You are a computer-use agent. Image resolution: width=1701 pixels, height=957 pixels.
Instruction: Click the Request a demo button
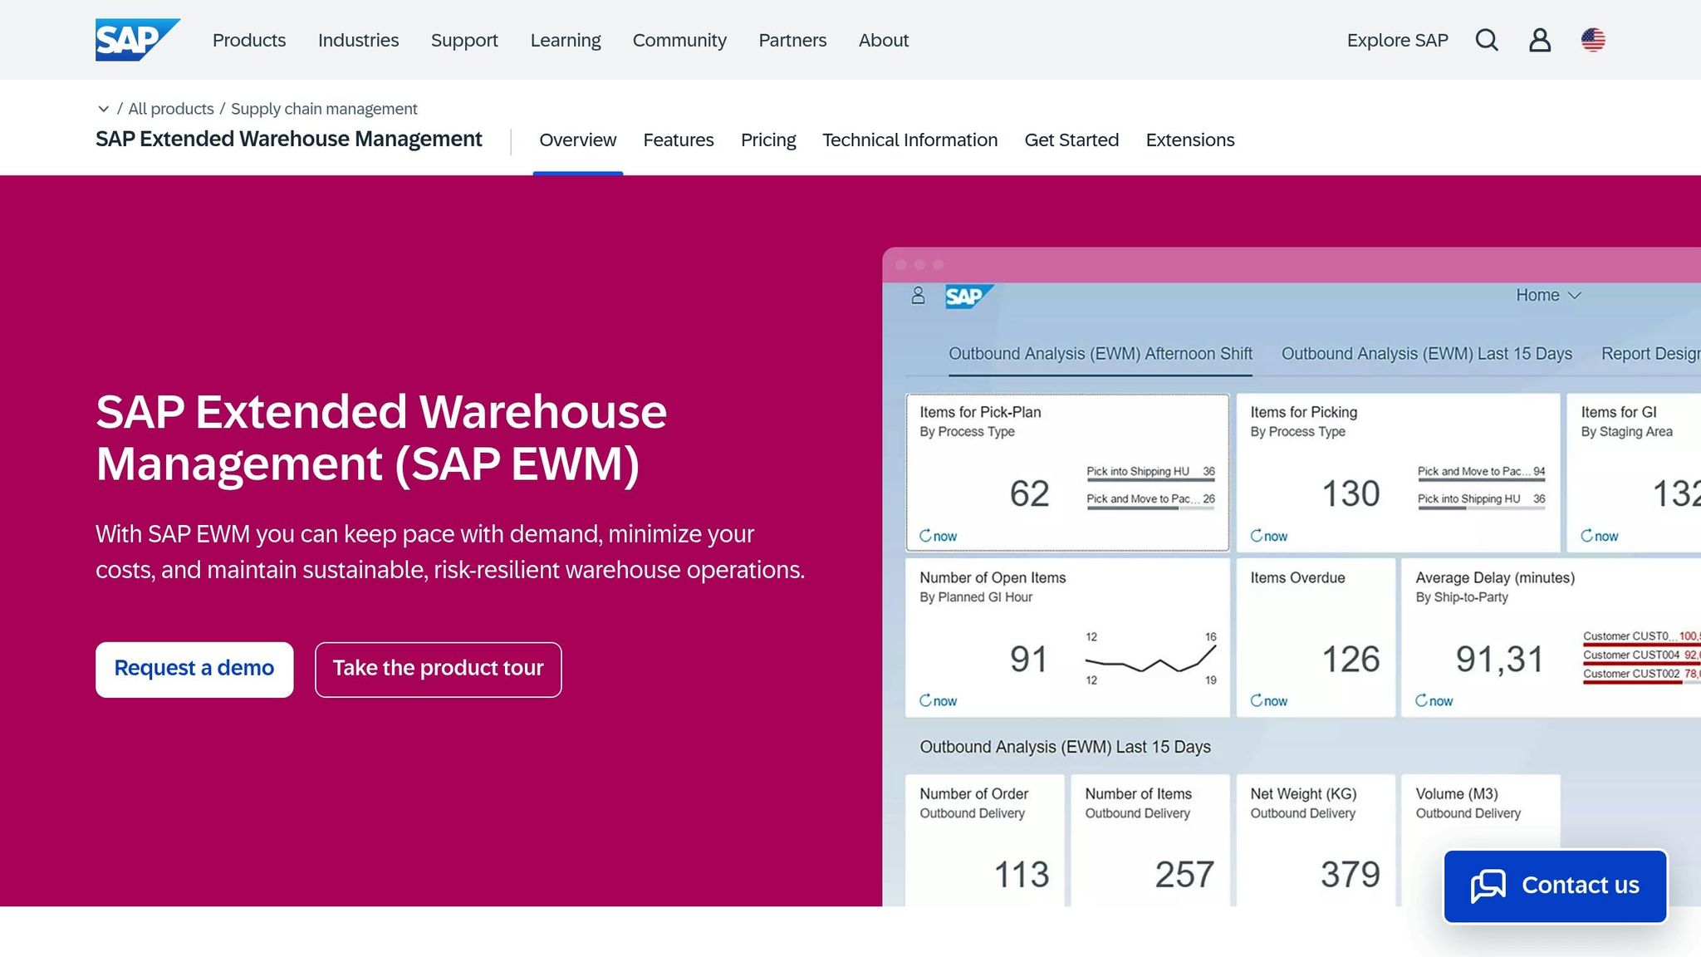point(194,669)
